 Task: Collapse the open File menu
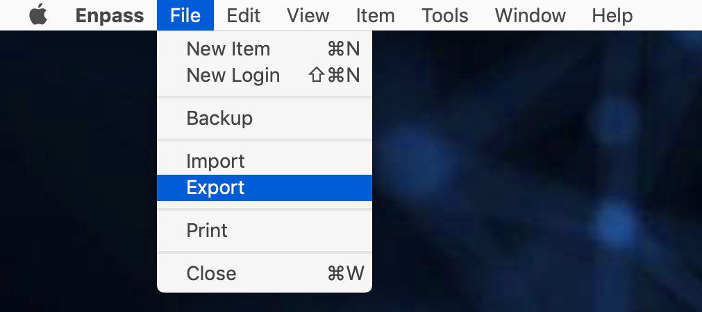pos(185,15)
